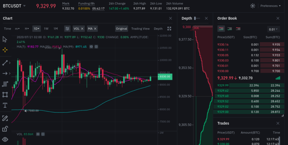Click the funding countdown 05:42:17
This screenshot has width=288, height=145.
click(98, 9)
